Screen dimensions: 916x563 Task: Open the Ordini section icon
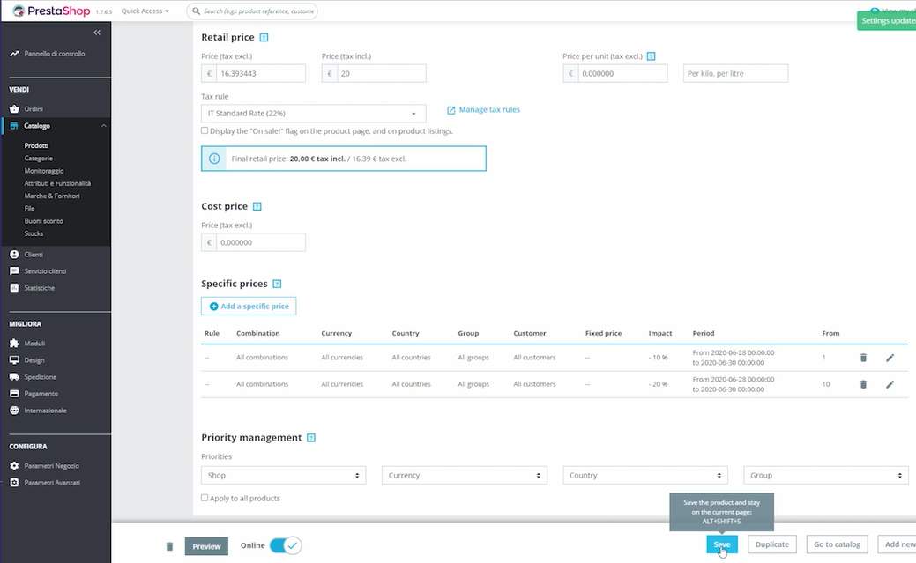pyautogui.click(x=15, y=109)
